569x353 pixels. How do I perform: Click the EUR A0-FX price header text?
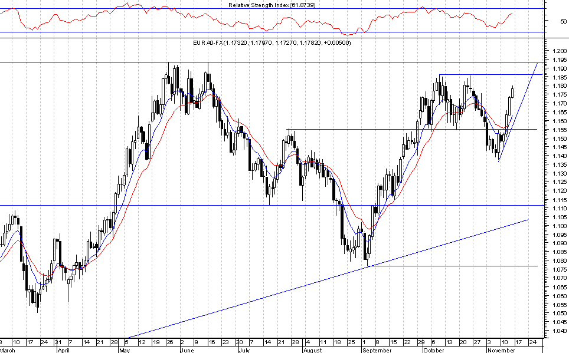point(272,43)
